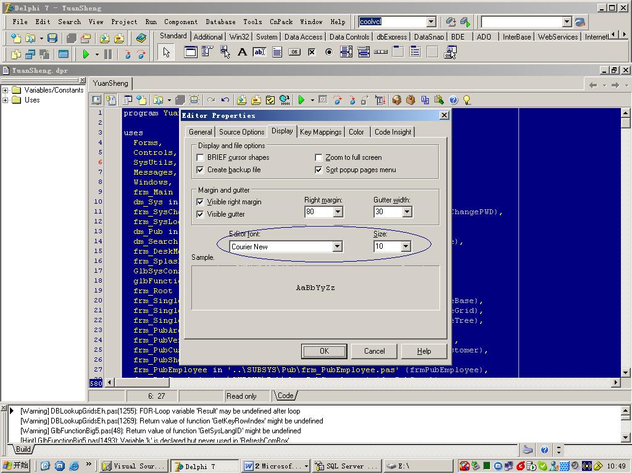Screen dimensions: 632x474
Task: Click the blue Save disk icon
Action: coord(52,38)
